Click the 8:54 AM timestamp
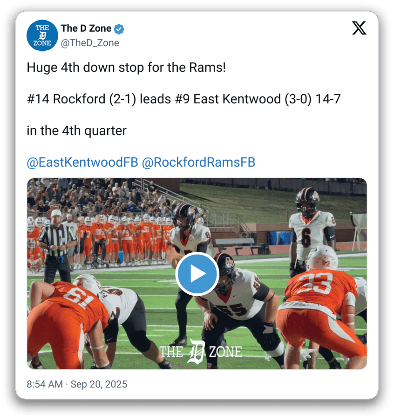This screenshot has width=394, height=419. (x=45, y=384)
